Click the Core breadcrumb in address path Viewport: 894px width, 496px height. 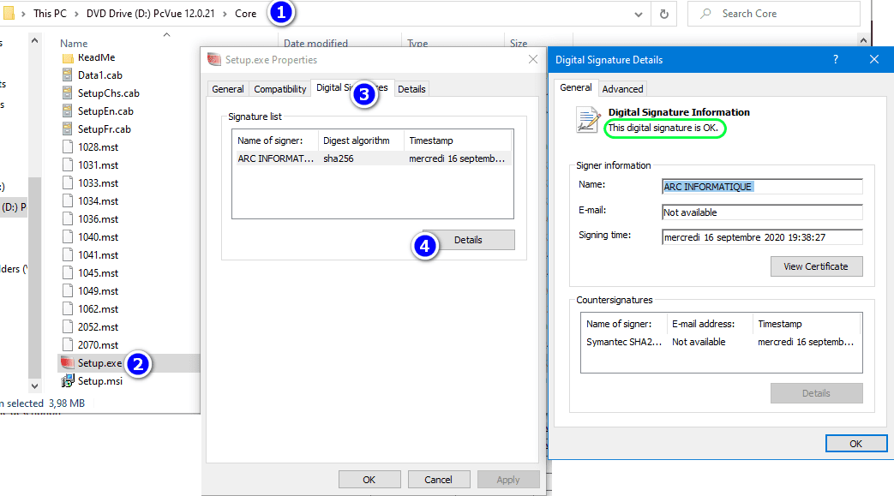click(245, 14)
